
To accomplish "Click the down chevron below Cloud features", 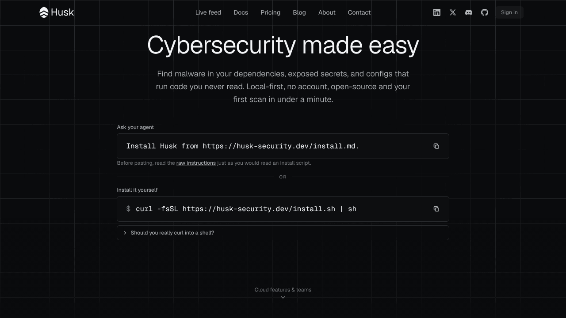I will (x=283, y=297).
